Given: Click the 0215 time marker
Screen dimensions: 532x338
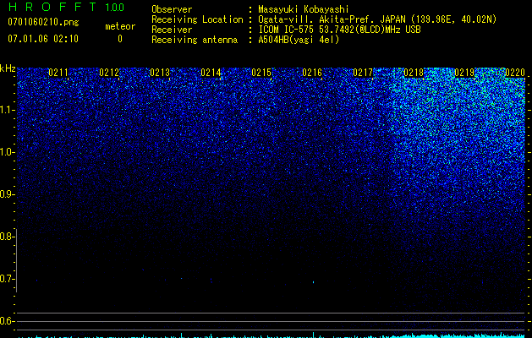Looking at the screenshot, I should pyautogui.click(x=261, y=73).
